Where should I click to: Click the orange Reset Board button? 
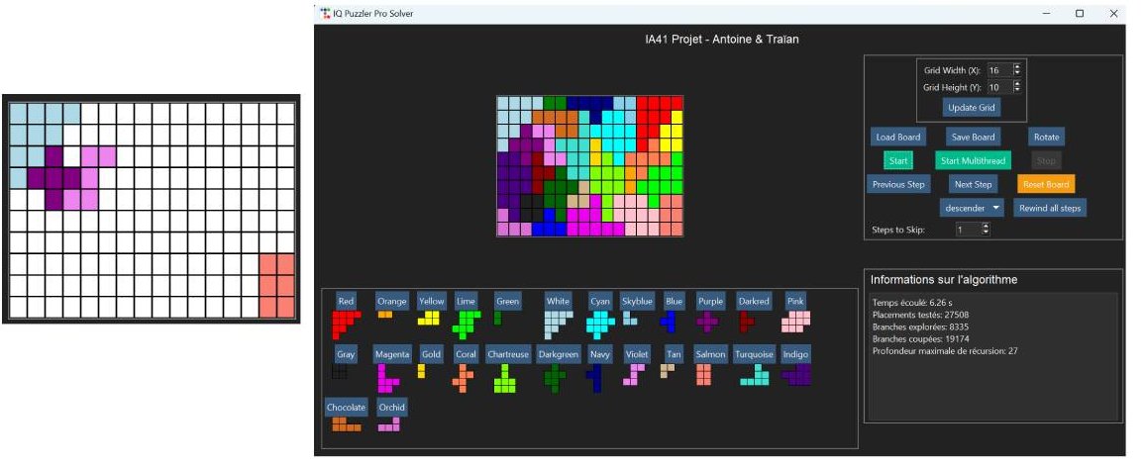pyautogui.click(x=1046, y=184)
